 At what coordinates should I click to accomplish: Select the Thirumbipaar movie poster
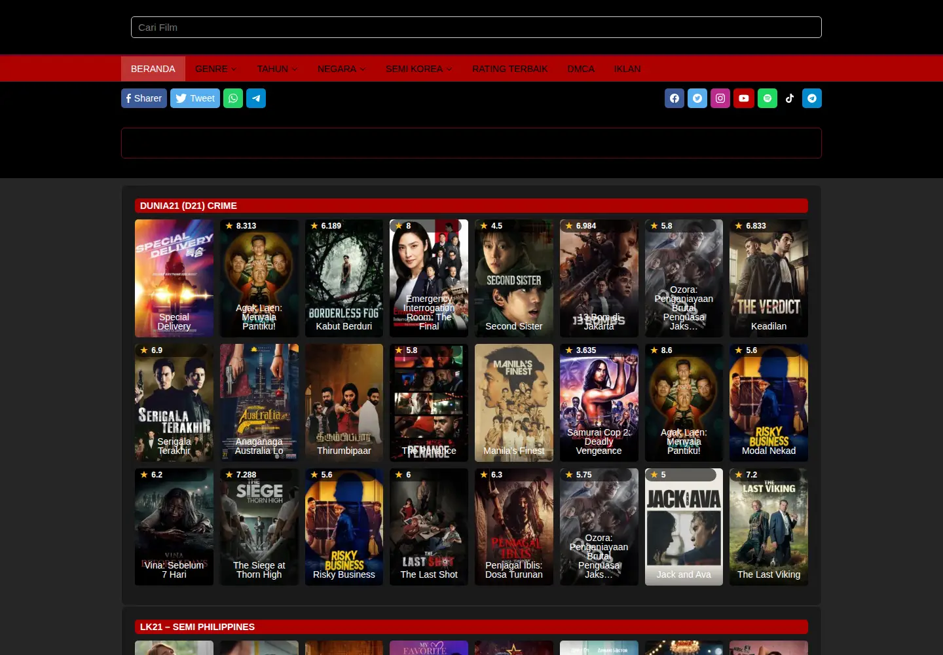click(x=344, y=403)
